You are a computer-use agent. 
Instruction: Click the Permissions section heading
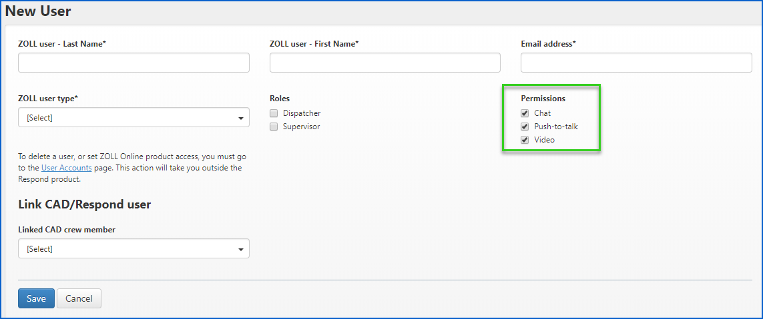[x=543, y=99]
